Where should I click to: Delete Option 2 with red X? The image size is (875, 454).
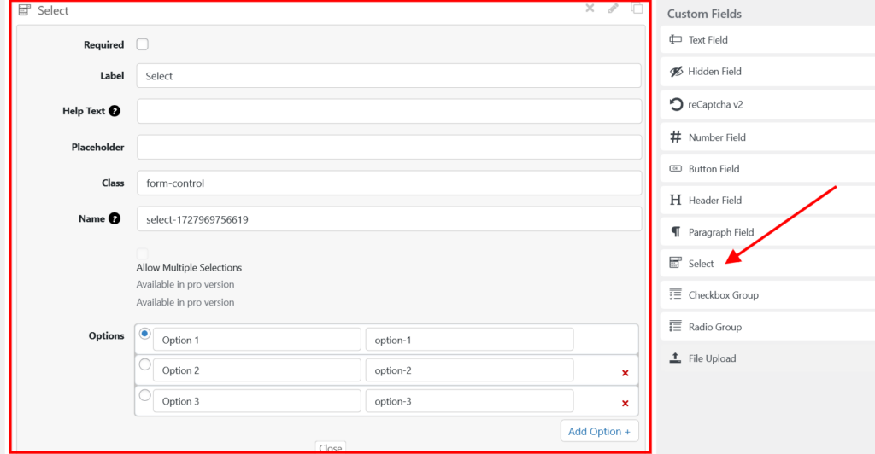click(625, 373)
